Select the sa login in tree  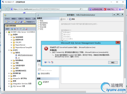[x=19, y=58]
